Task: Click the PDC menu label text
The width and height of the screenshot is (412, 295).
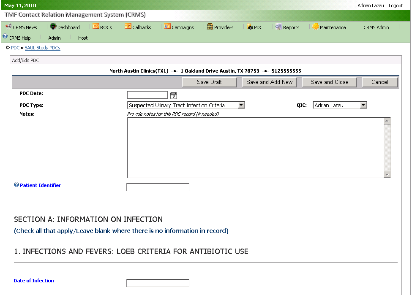Action: click(x=258, y=27)
